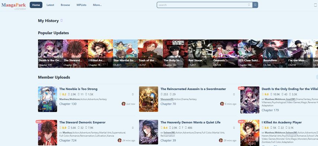Open 'I'm the Max-...' Ch.214 card

tap(300, 54)
